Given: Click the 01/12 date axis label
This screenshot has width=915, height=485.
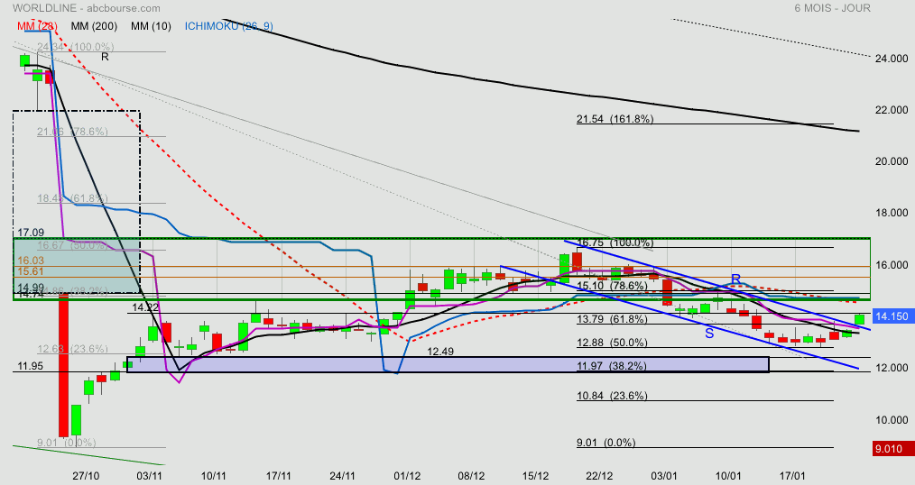Looking at the screenshot, I should click(407, 476).
